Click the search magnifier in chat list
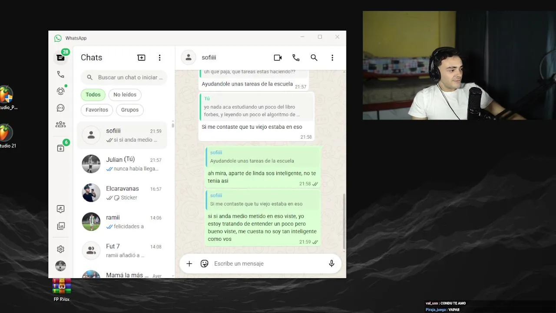Viewport: 556px width, 313px height. pos(89,77)
